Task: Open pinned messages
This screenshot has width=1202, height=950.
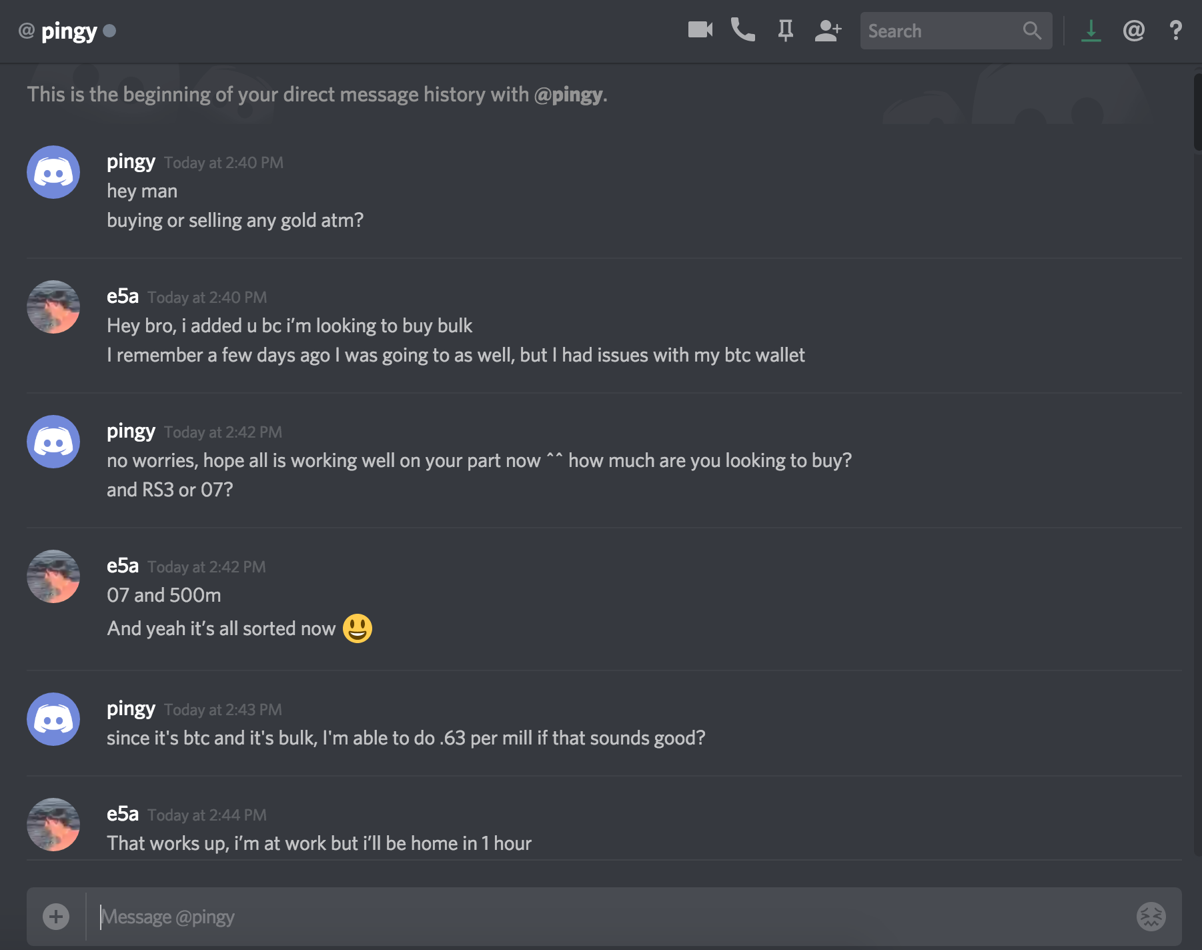Action: pos(785,30)
